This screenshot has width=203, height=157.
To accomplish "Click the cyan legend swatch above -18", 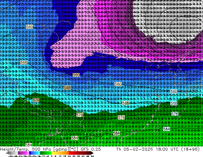I will click(x=39, y=153).
